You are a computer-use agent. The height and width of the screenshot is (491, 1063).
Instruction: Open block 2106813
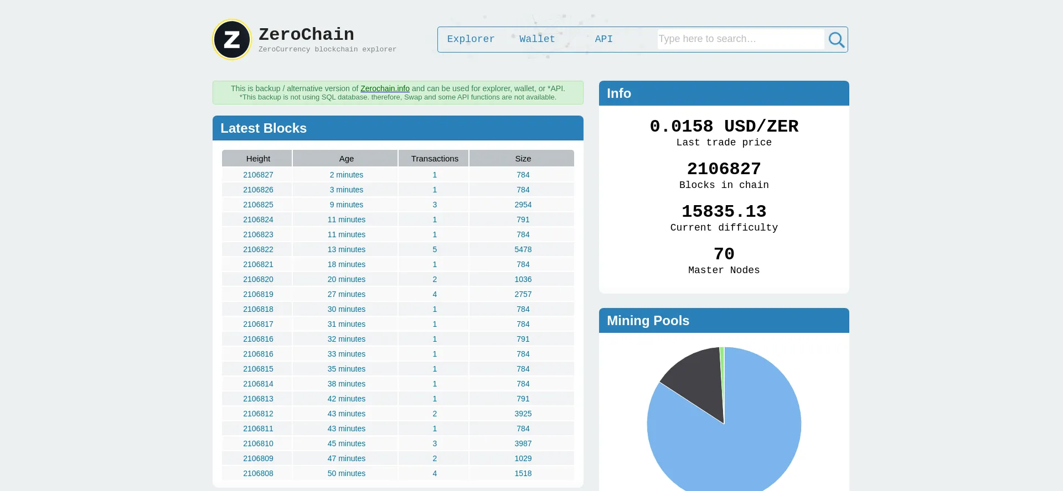[x=258, y=399]
